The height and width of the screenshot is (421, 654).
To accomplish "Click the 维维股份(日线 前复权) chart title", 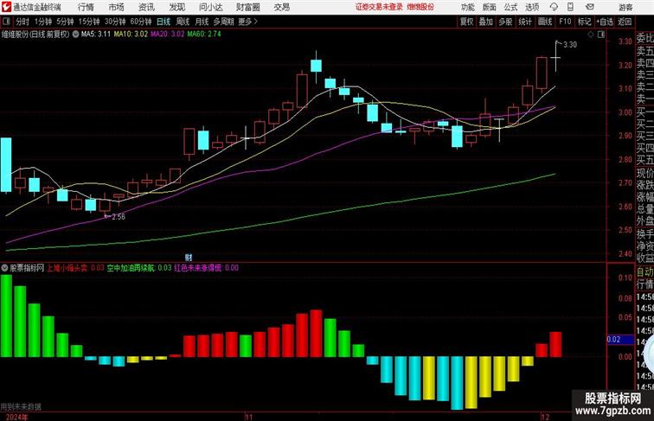I will (35, 35).
